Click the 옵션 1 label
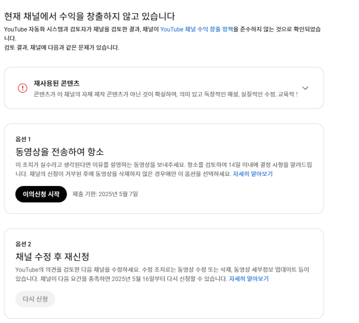 click(x=23, y=139)
